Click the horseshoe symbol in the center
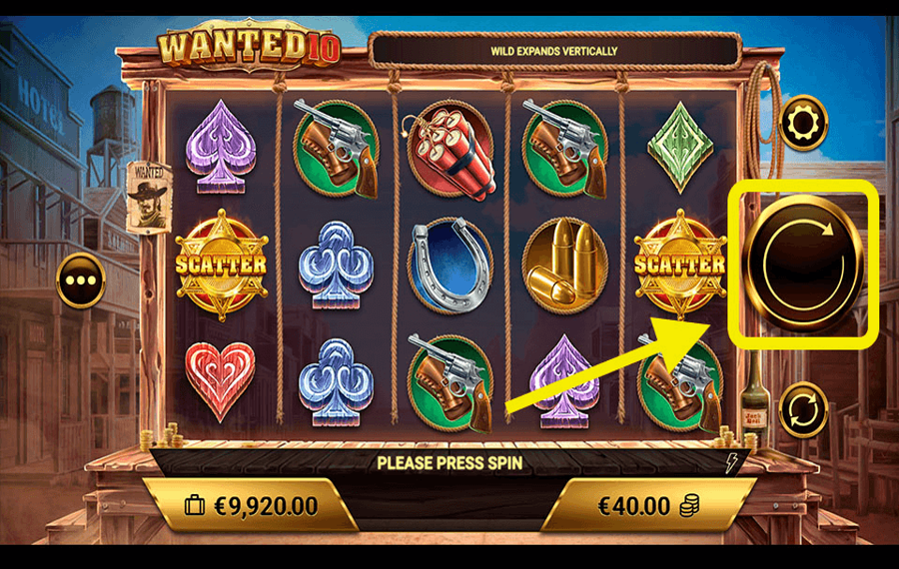This screenshot has height=569, width=899. pyautogui.click(x=450, y=266)
